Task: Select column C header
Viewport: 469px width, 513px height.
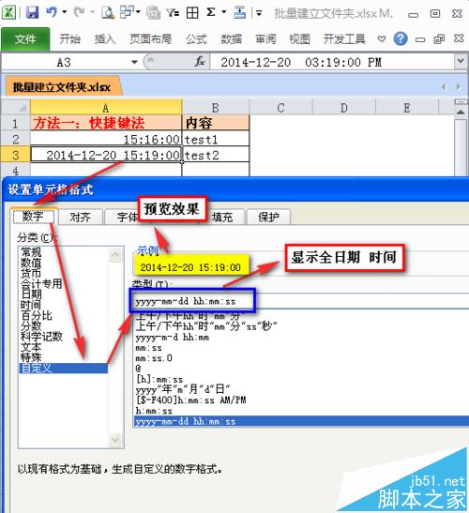Action: (x=280, y=108)
